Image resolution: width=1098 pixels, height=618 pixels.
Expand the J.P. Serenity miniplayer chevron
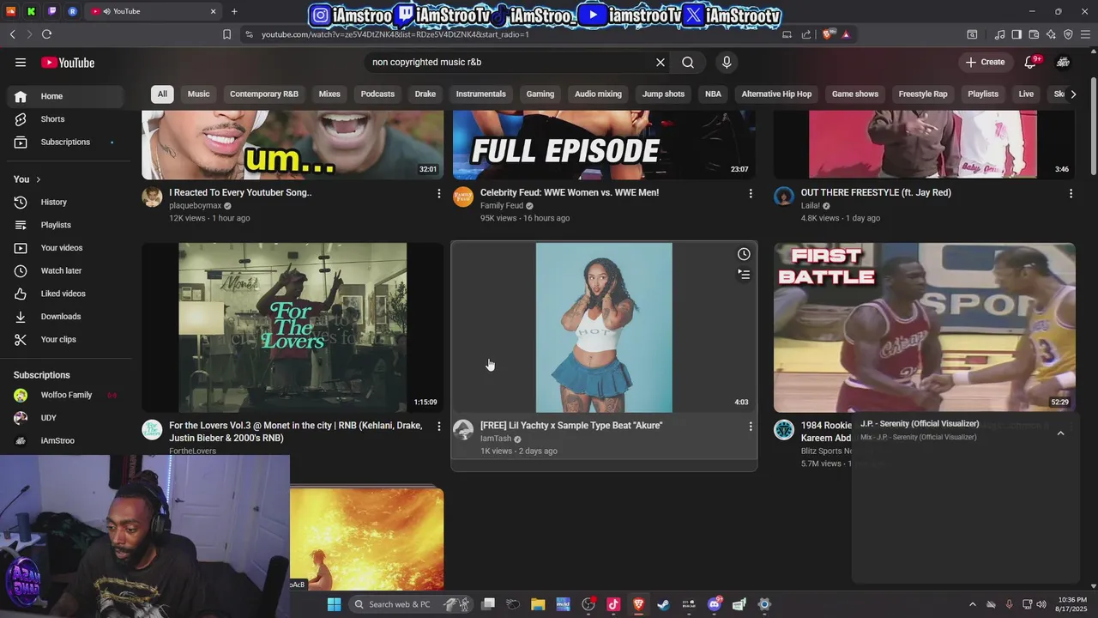[1061, 433]
